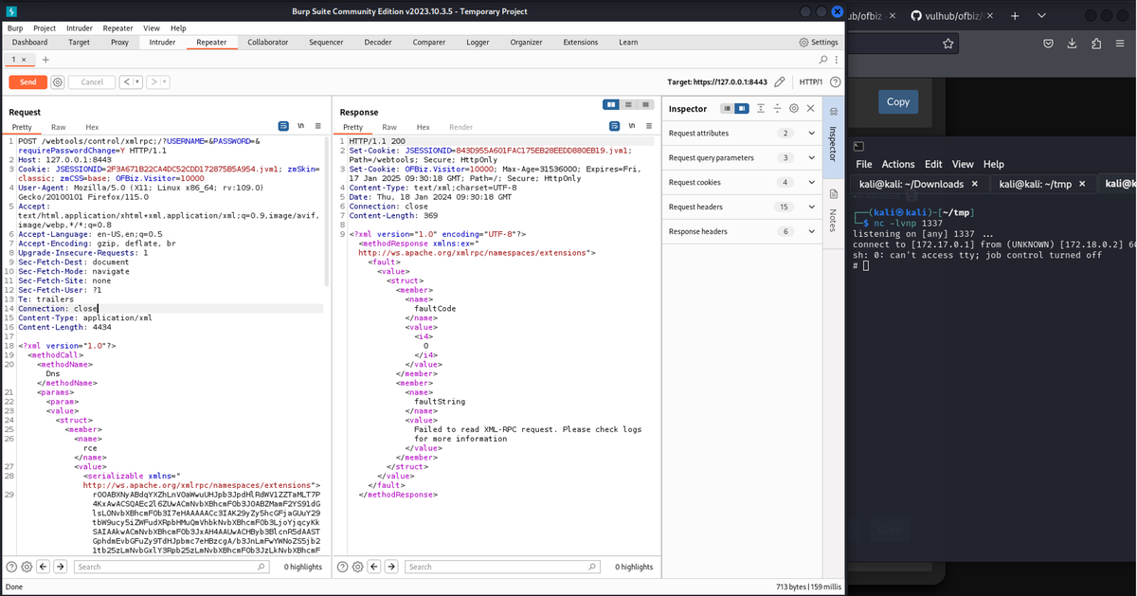
Task: Go to the previous match in Request search
Action: [44, 567]
